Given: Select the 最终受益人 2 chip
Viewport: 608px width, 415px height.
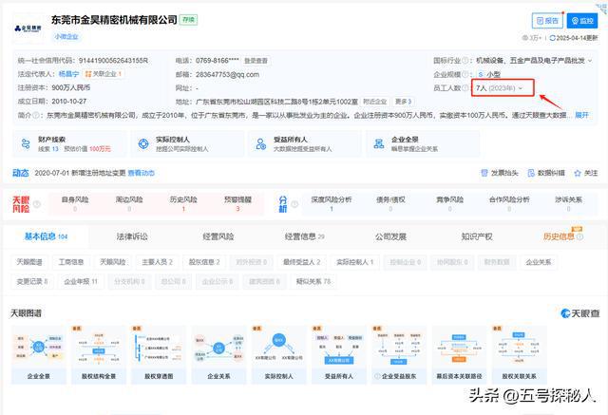Looking at the screenshot, I should tap(302, 262).
